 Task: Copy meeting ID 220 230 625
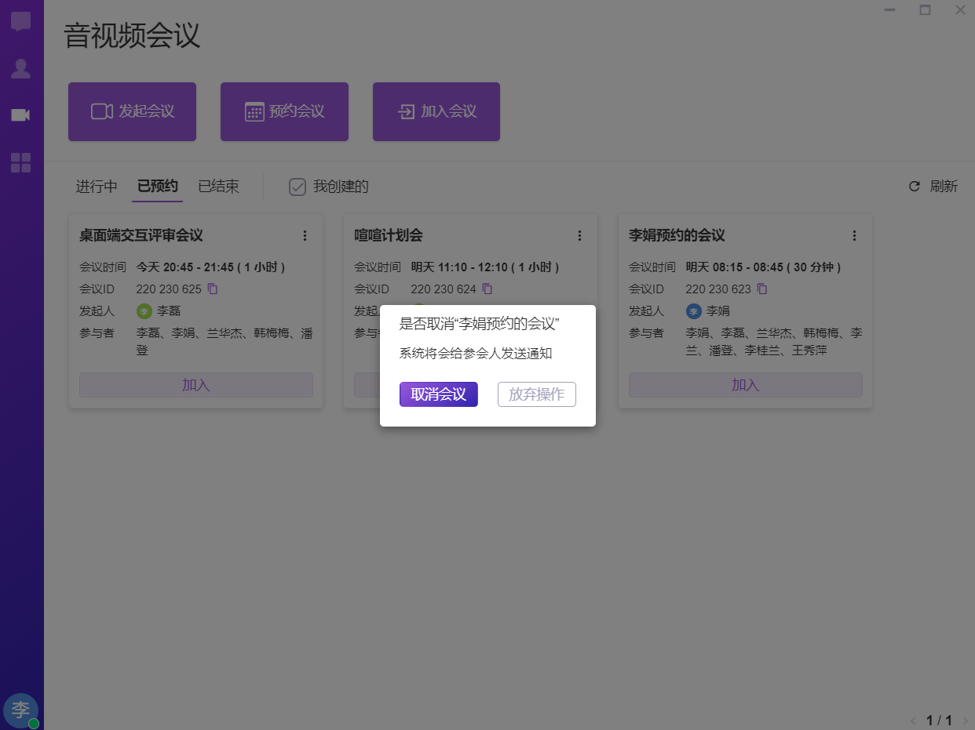point(213,289)
